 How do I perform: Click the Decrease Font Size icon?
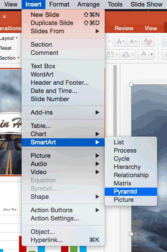(x=133, y=41)
